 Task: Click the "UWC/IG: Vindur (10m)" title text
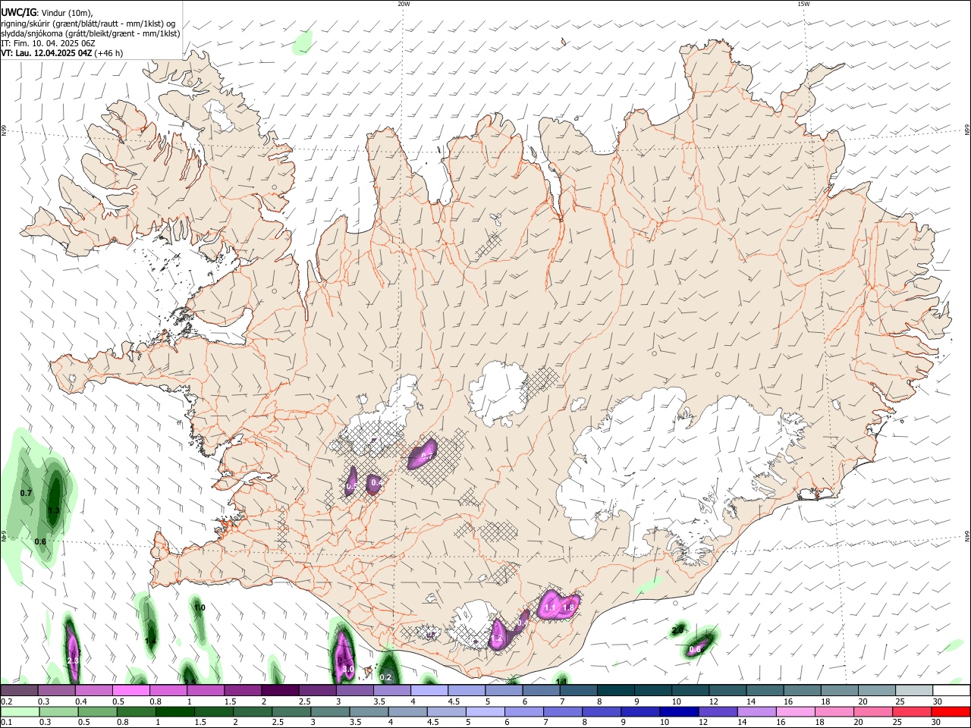pyautogui.click(x=47, y=13)
